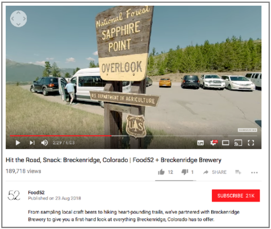Dislike the video with thumbs down
This screenshot has height=229, width=271.
pos(184,172)
